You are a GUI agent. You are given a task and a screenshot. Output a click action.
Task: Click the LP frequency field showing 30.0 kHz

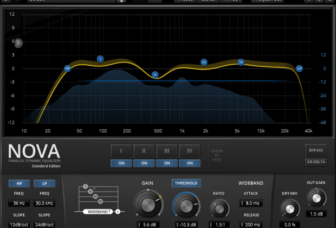(44, 203)
